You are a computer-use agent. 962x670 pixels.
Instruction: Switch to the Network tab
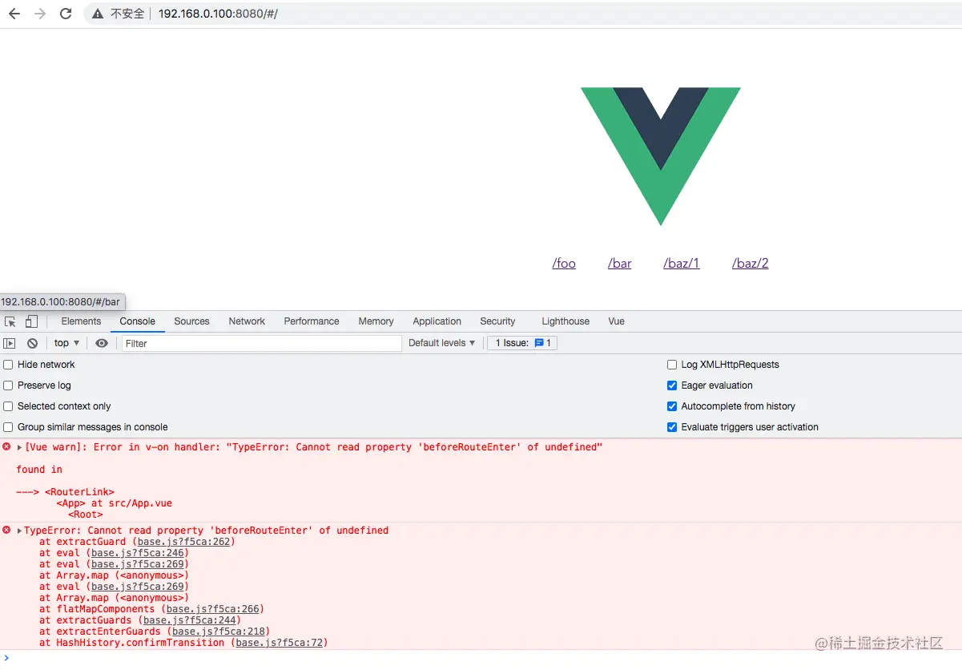[x=247, y=321]
